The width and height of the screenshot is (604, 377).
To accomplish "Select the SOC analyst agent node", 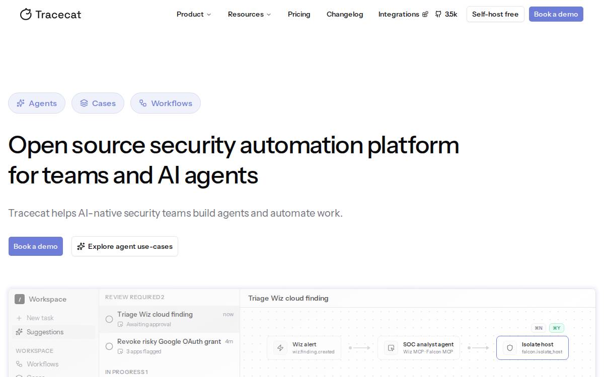I will pyautogui.click(x=419, y=348).
